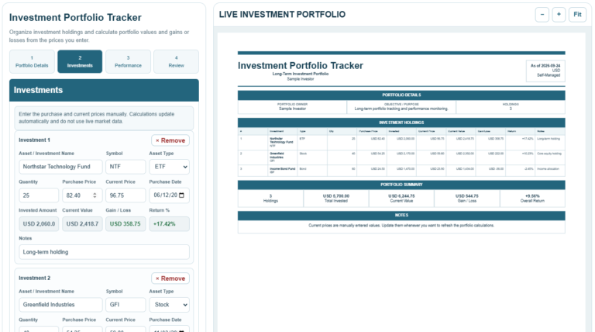This screenshot has width=595, height=332.
Task: Open the ETF asset type dropdown
Action: point(169,167)
